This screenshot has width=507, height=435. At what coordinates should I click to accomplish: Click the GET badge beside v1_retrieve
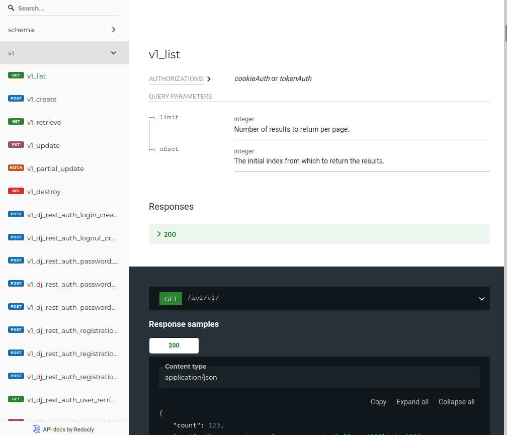point(16,122)
